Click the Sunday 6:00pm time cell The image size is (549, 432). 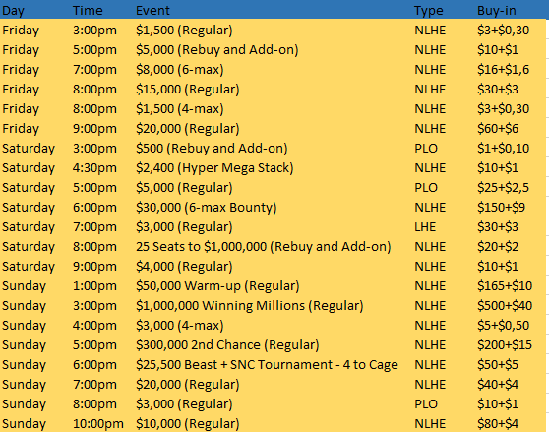click(x=94, y=365)
